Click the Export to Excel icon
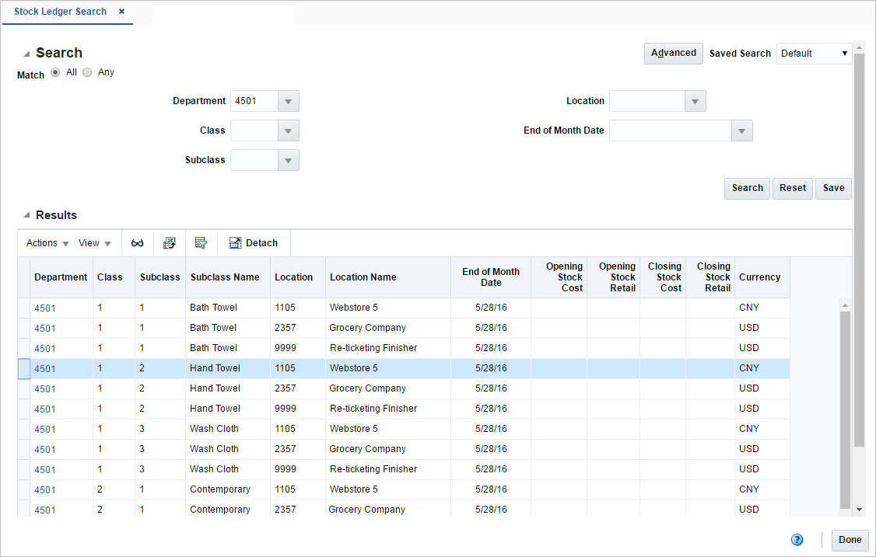The width and height of the screenshot is (876, 557). tap(170, 242)
